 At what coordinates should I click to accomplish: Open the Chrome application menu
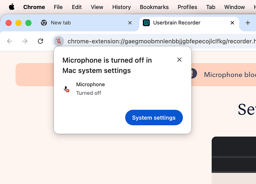tap(34, 7)
